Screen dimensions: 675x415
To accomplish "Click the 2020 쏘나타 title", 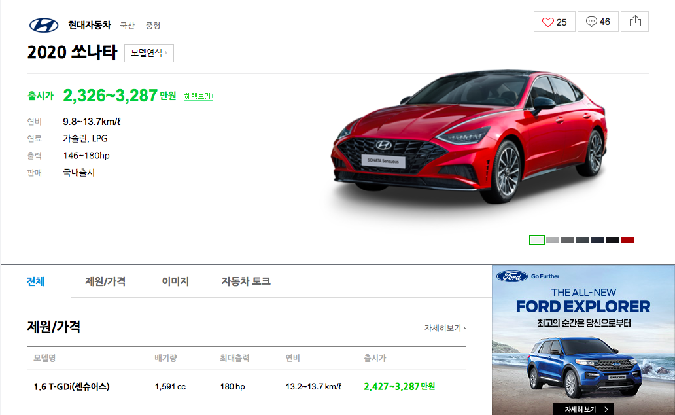I will click(x=73, y=52).
